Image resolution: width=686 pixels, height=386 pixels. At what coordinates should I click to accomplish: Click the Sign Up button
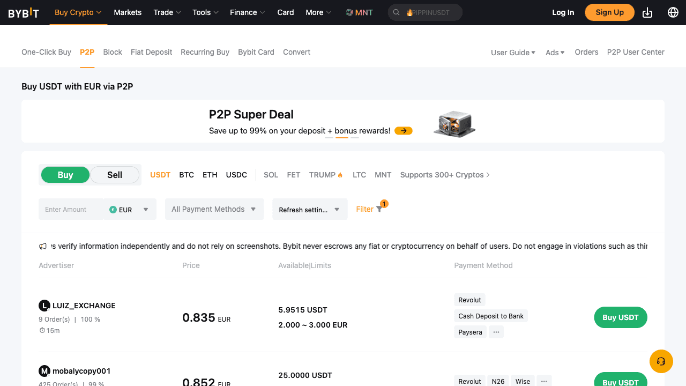point(610,12)
